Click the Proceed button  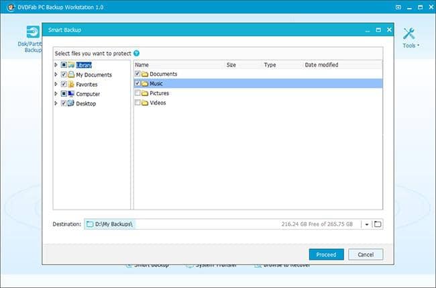pyautogui.click(x=327, y=254)
